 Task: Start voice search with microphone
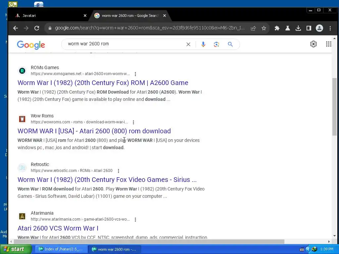tap(203, 44)
